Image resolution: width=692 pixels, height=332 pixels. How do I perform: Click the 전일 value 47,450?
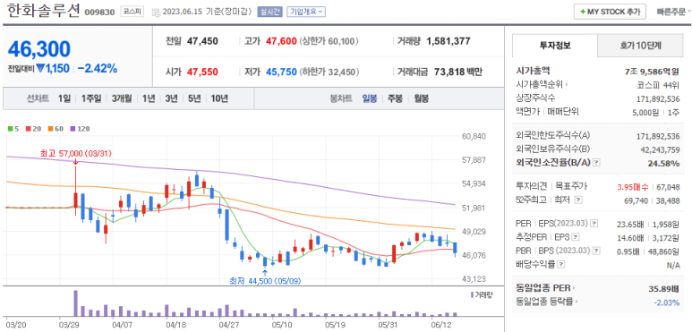(x=202, y=41)
